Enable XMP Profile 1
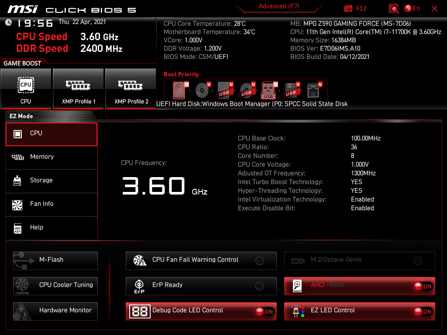 (x=79, y=89)
